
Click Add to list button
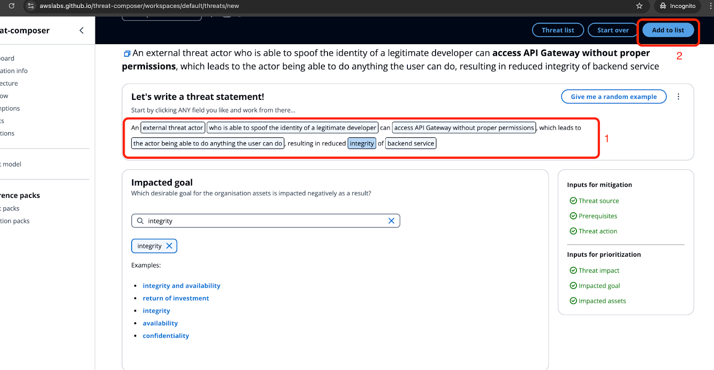(x=668, y=30)
